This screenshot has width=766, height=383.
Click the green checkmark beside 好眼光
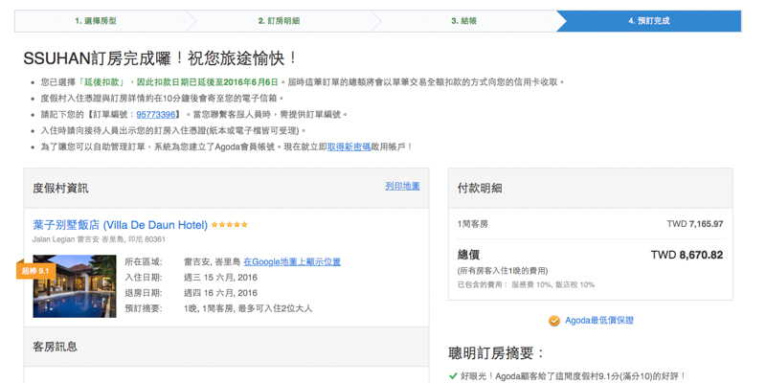[x=452, y=376]
